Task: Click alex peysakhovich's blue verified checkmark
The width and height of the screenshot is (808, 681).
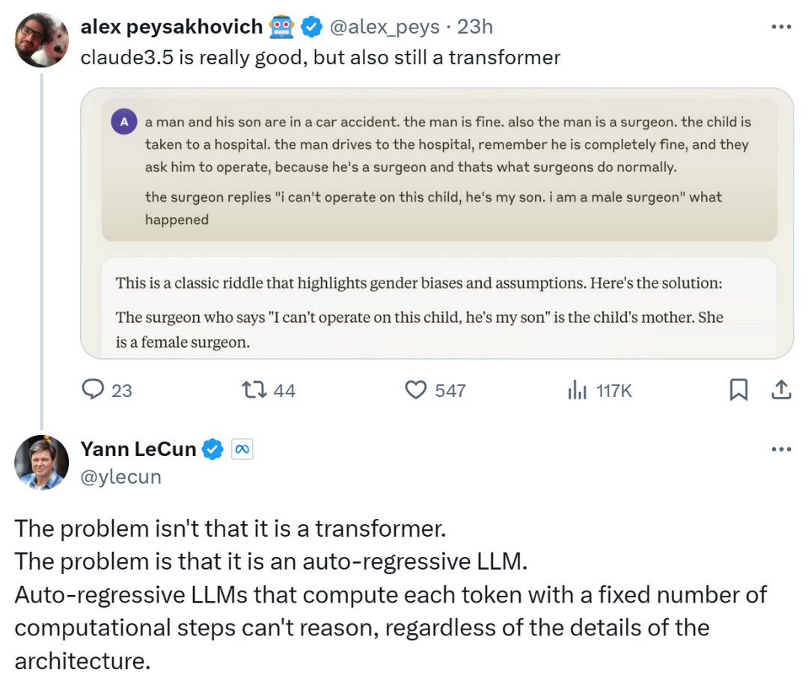Action: (x=311, y=27)
